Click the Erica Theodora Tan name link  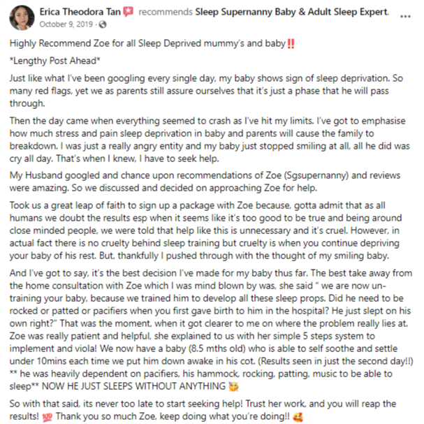tap(80, 12)
